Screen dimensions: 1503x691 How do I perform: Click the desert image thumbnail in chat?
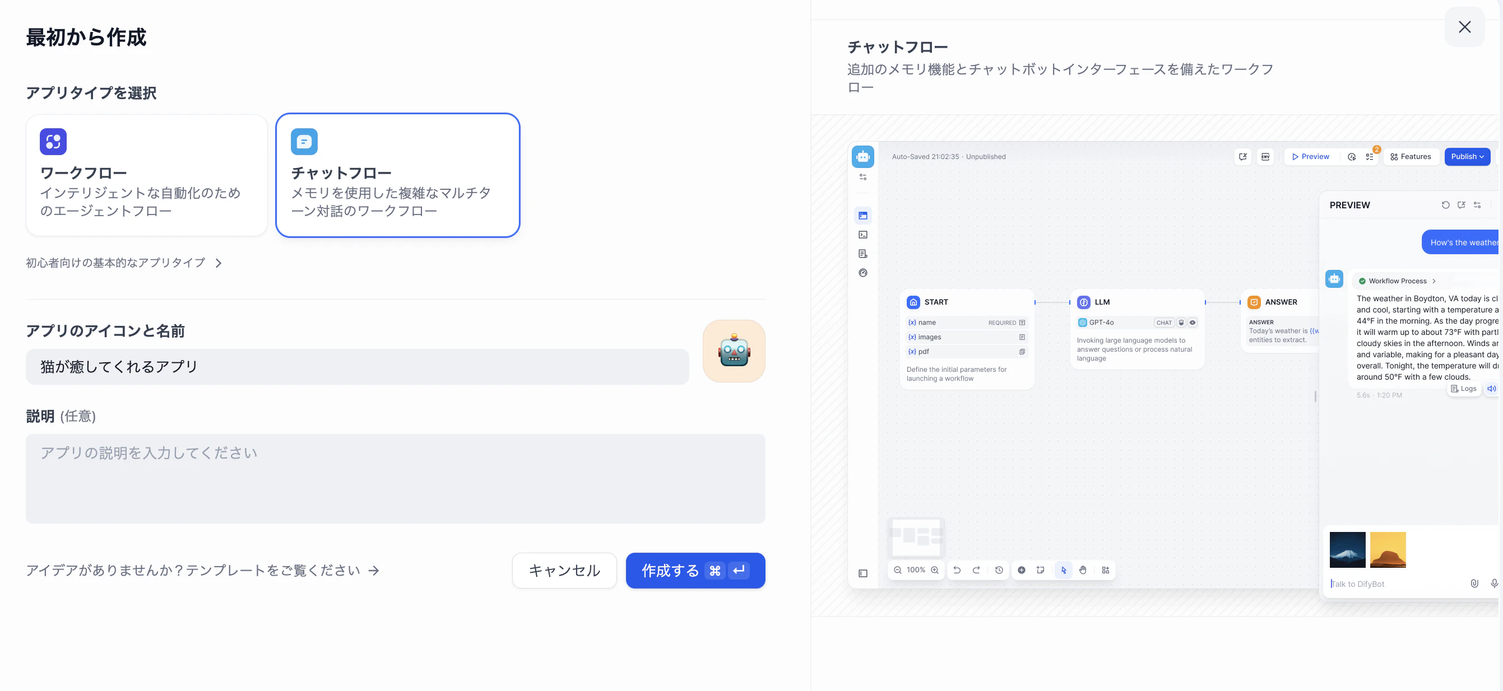1388,549
